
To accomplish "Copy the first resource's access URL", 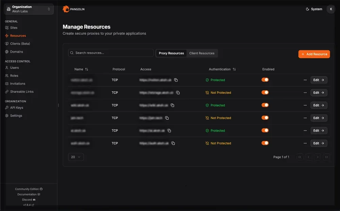I will (176, 80).
